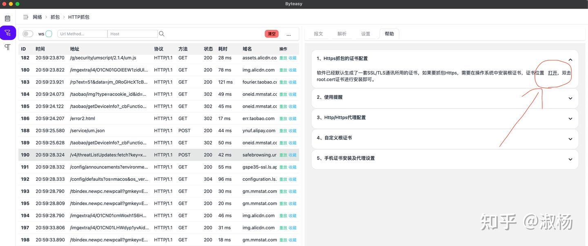Screen dimensions: 588x246
Task: Select the /service/um.json address
Action: click(x=87, y=131)
